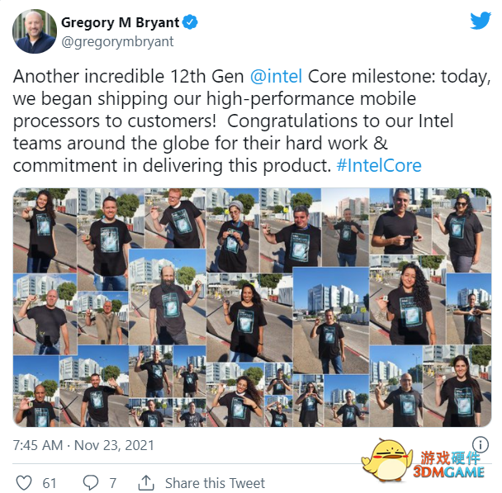Open the employee photo collage image
The width and height of the screenshot is (502, 493).
pyautogui.click(x=252, y=307)
